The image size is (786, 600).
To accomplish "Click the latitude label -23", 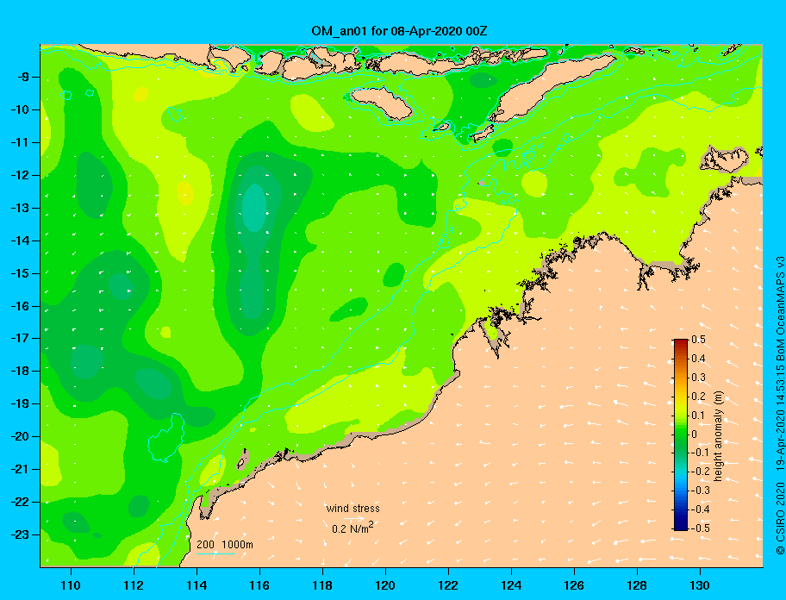I will click(x=19, y=534).
